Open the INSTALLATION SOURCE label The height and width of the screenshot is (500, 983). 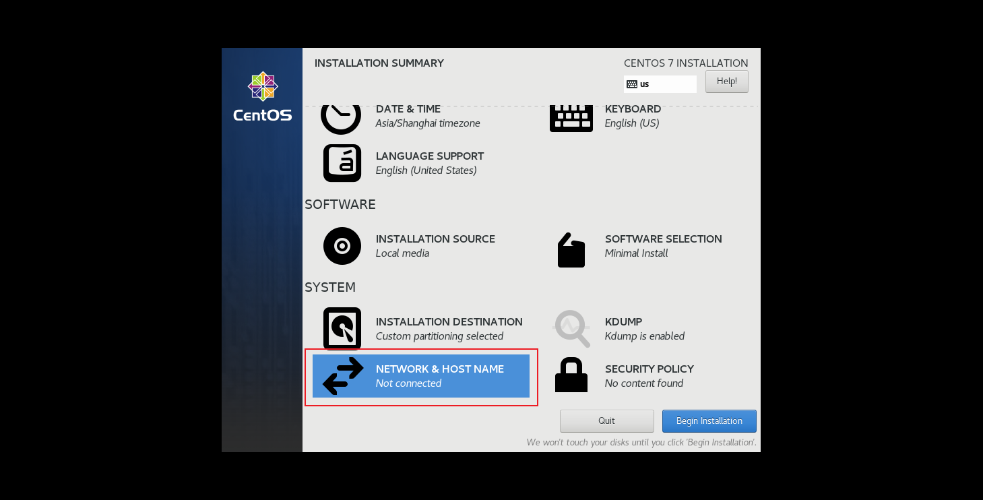coord(435,239)
